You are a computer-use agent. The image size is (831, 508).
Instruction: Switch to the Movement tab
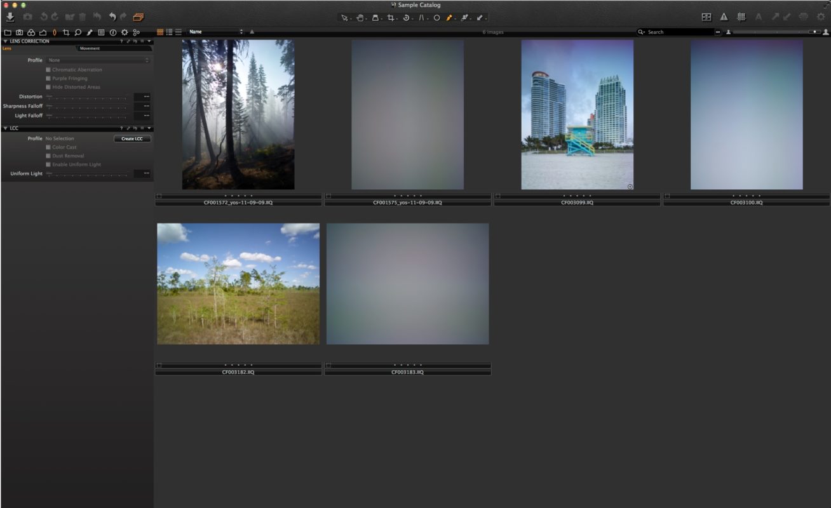coord(90,48)
